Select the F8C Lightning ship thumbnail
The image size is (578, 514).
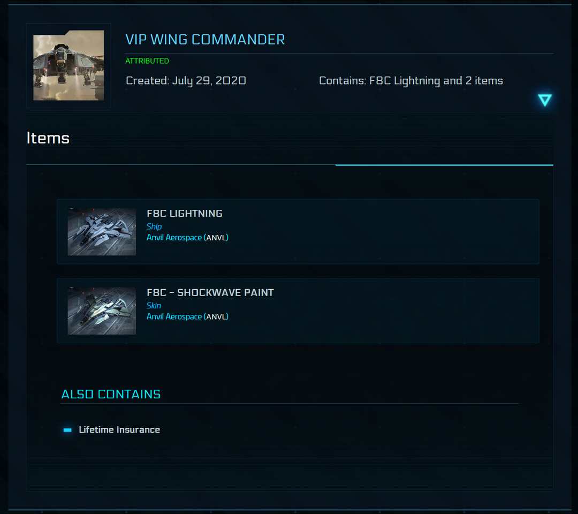point(102,232)
